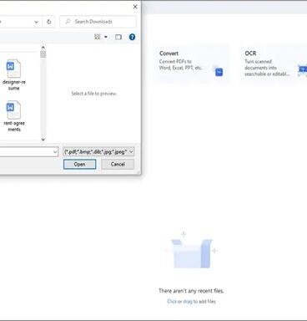This screenshot has width=307, height=321.
Task: Close the Open file dialog
Action: (135, 7)
